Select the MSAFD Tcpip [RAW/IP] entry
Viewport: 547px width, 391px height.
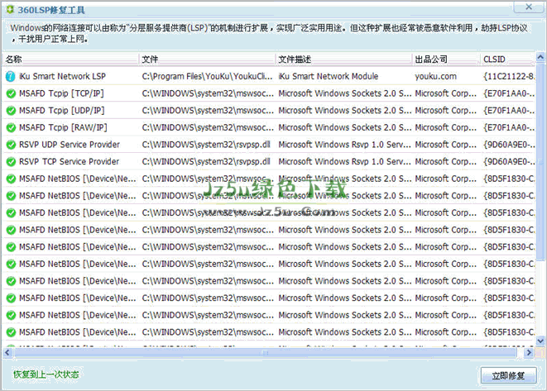tap(63, 127)
